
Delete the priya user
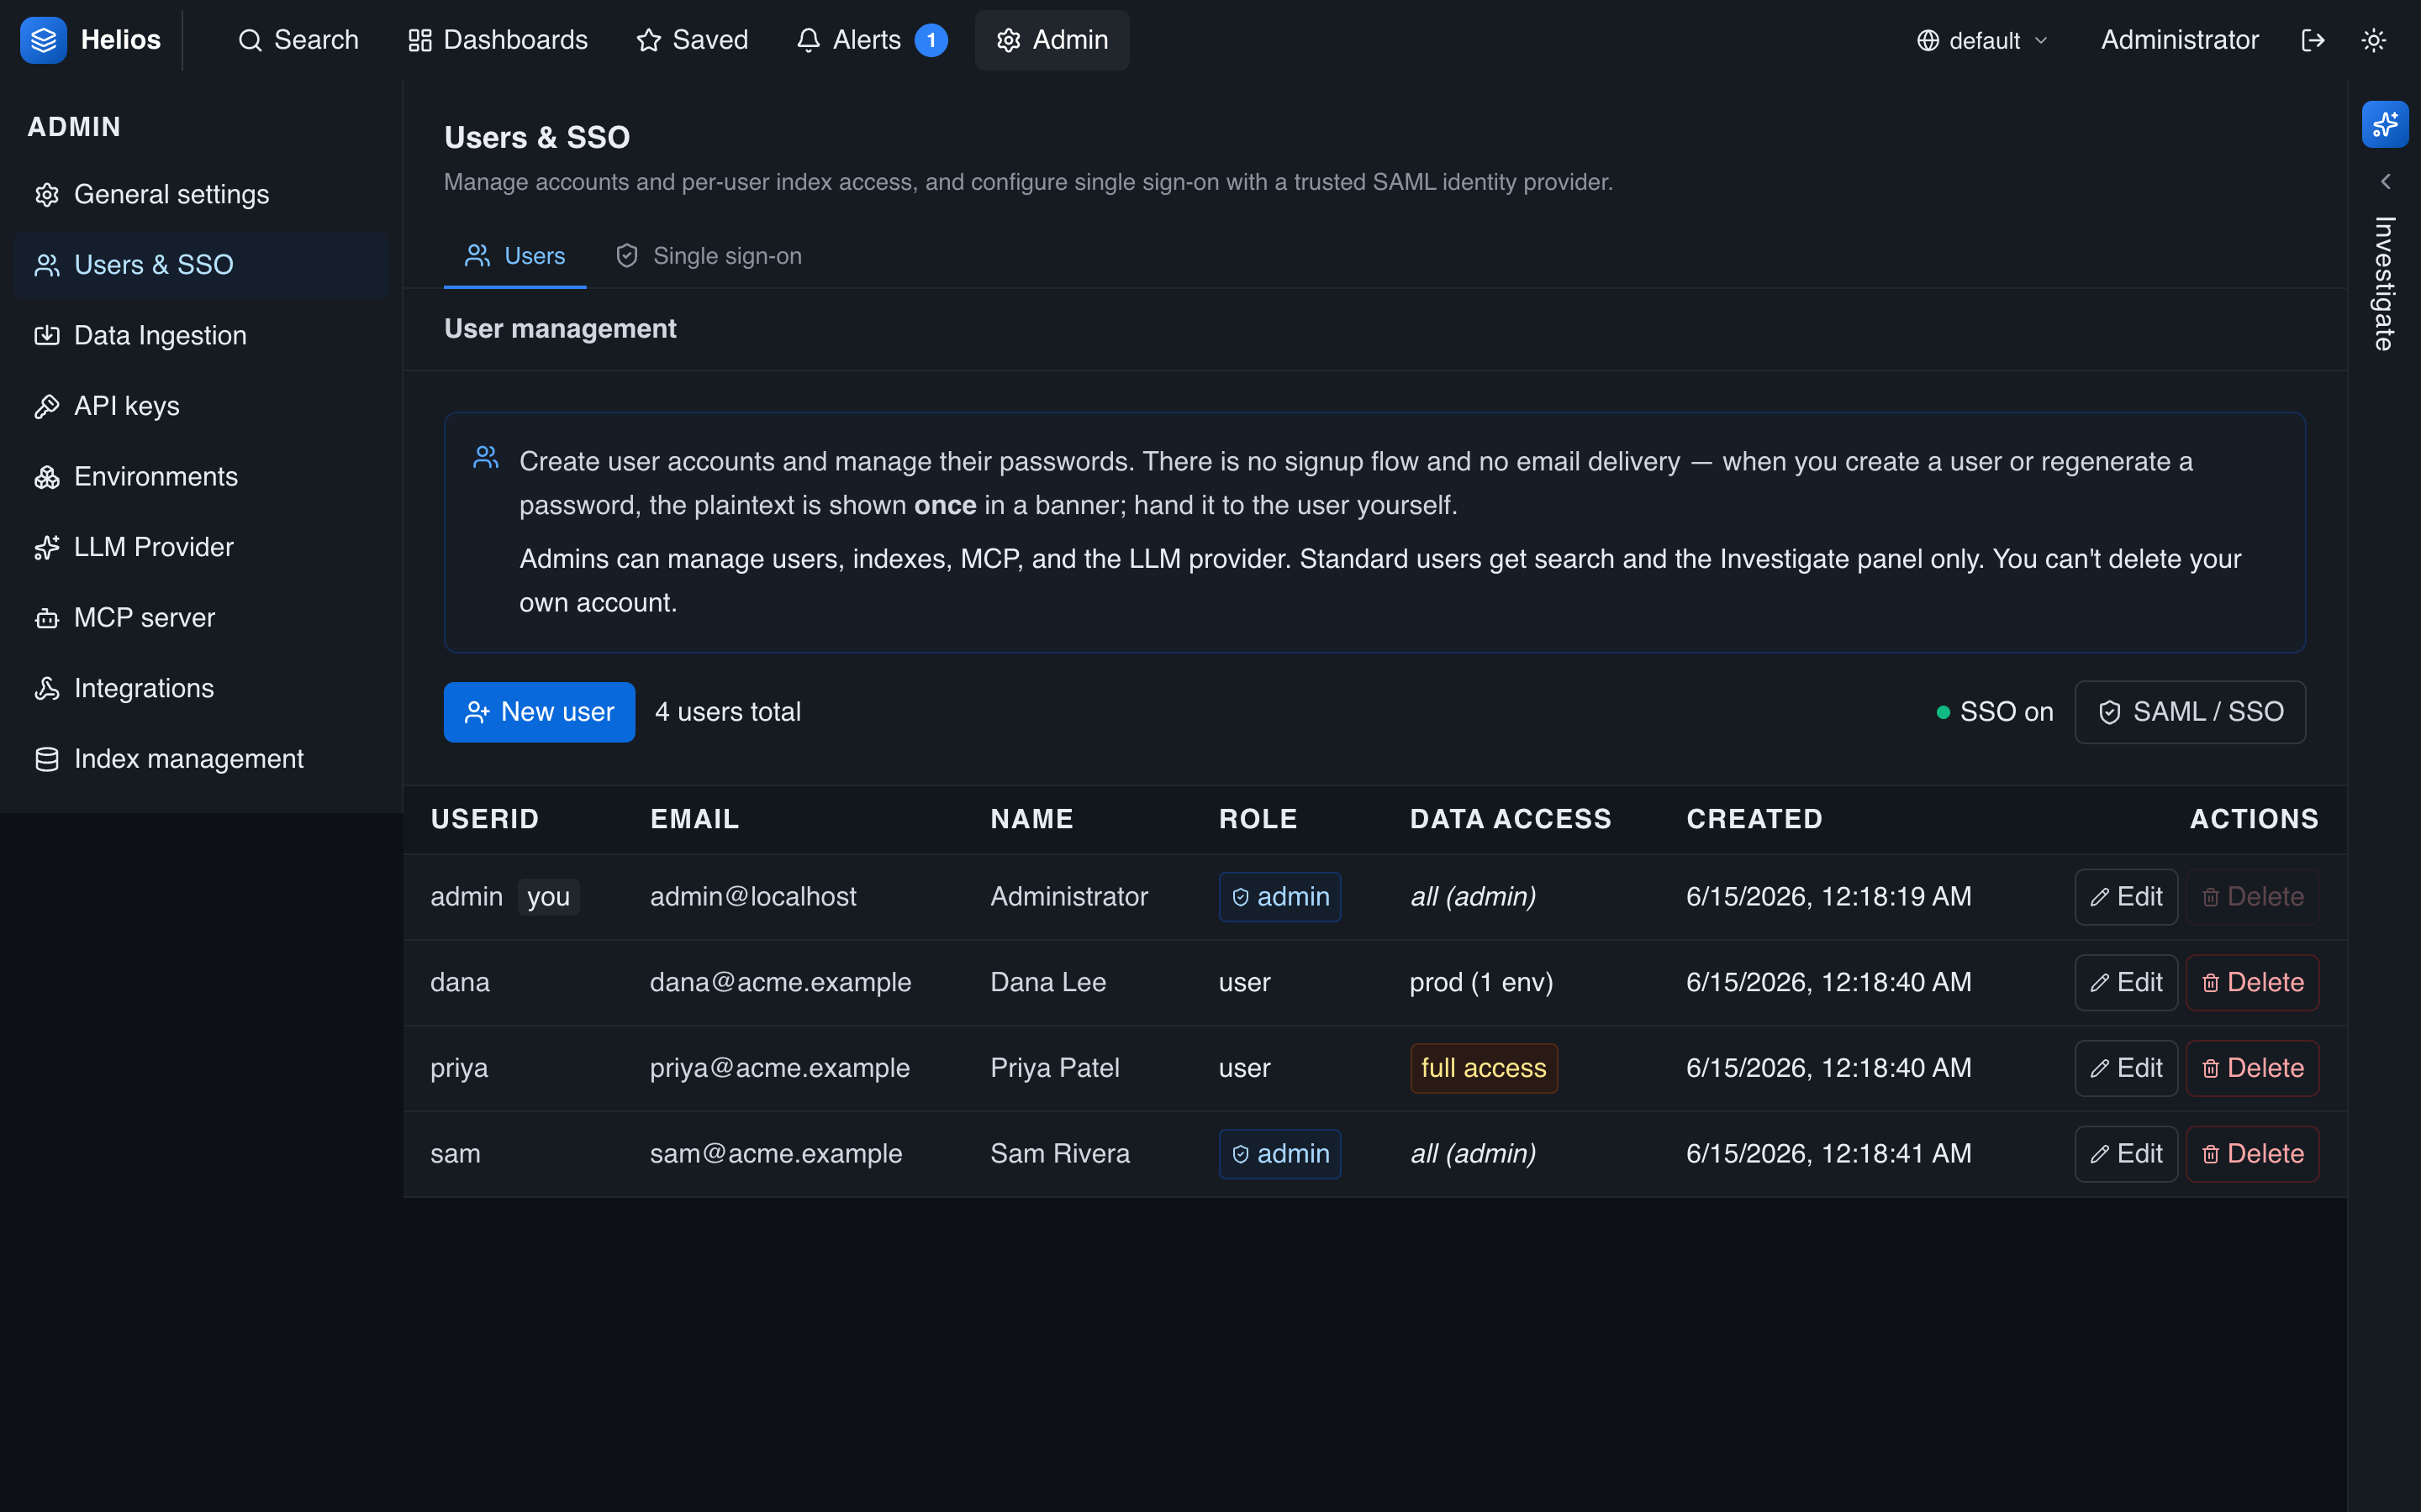click(2252, 1068)
